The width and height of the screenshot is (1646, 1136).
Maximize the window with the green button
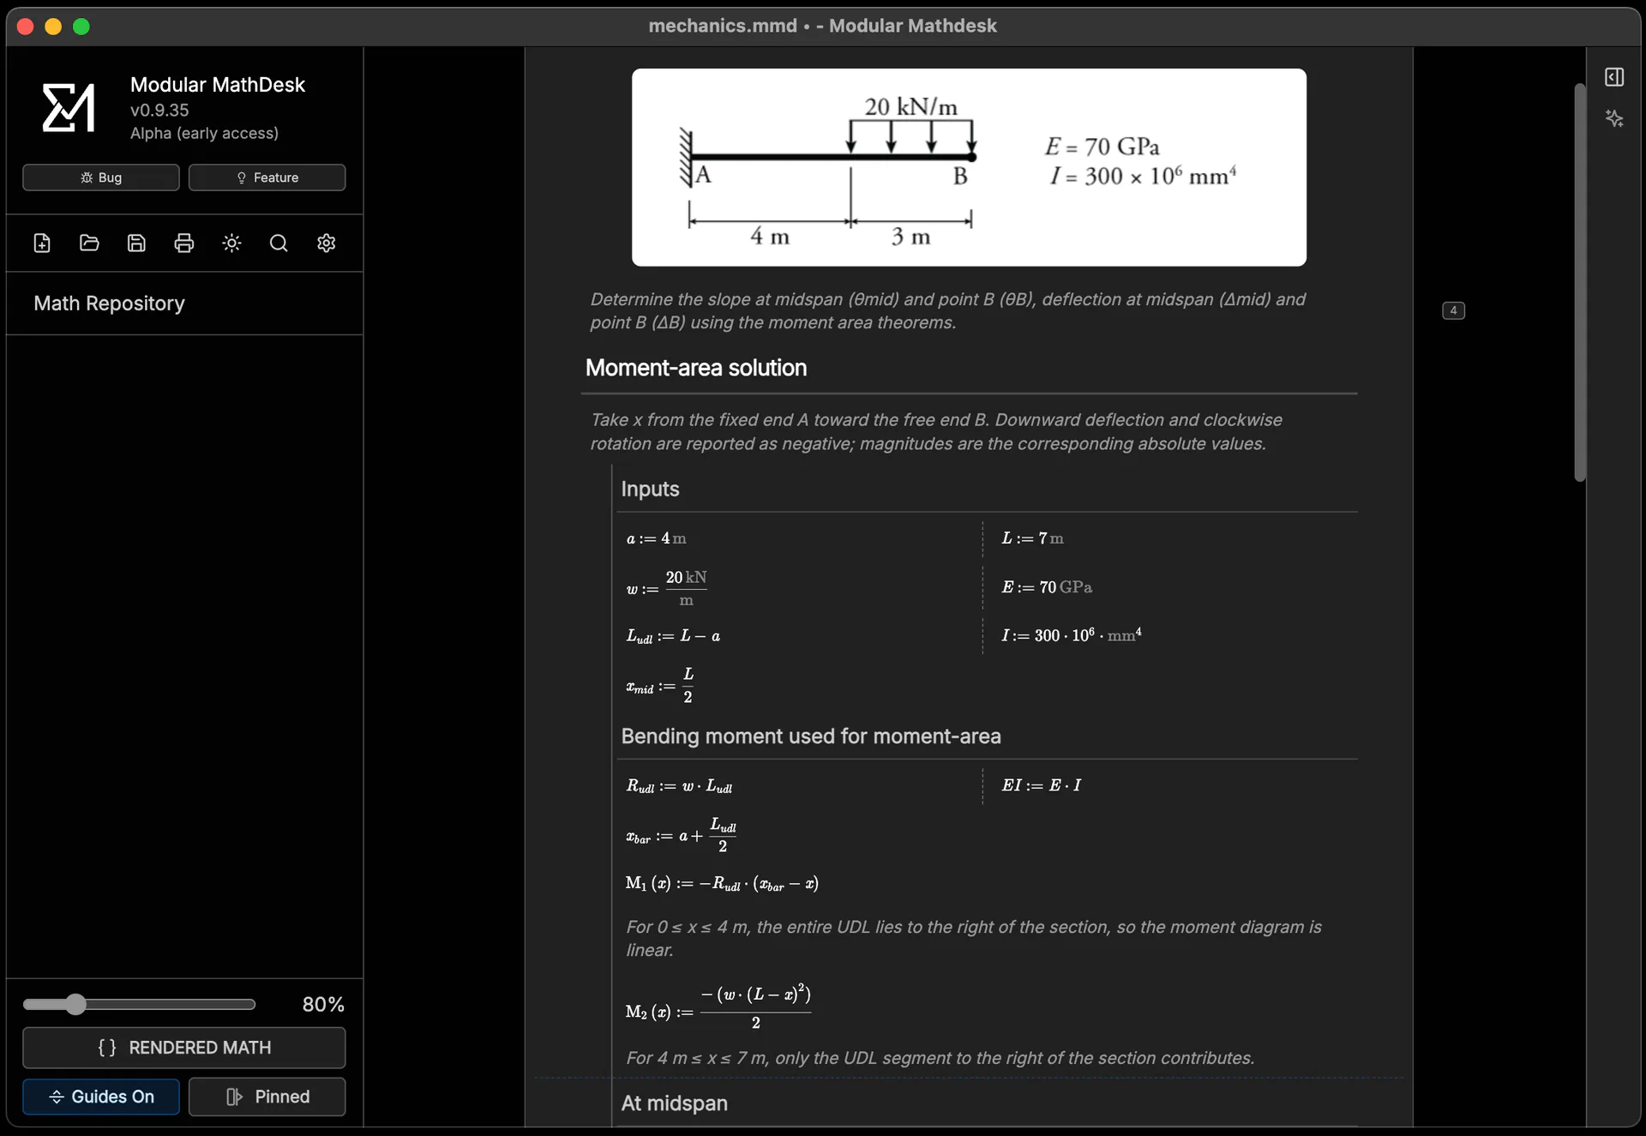pos(81,27)
